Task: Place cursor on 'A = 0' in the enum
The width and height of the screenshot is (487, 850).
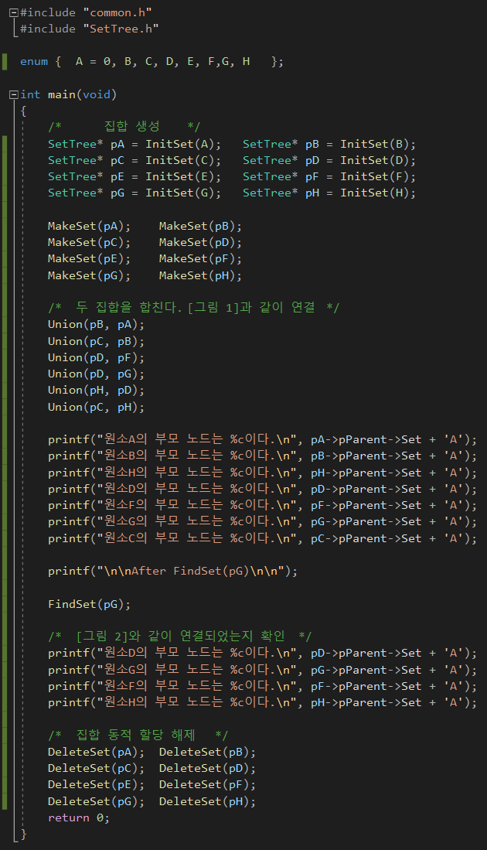Action: (94, 62)
